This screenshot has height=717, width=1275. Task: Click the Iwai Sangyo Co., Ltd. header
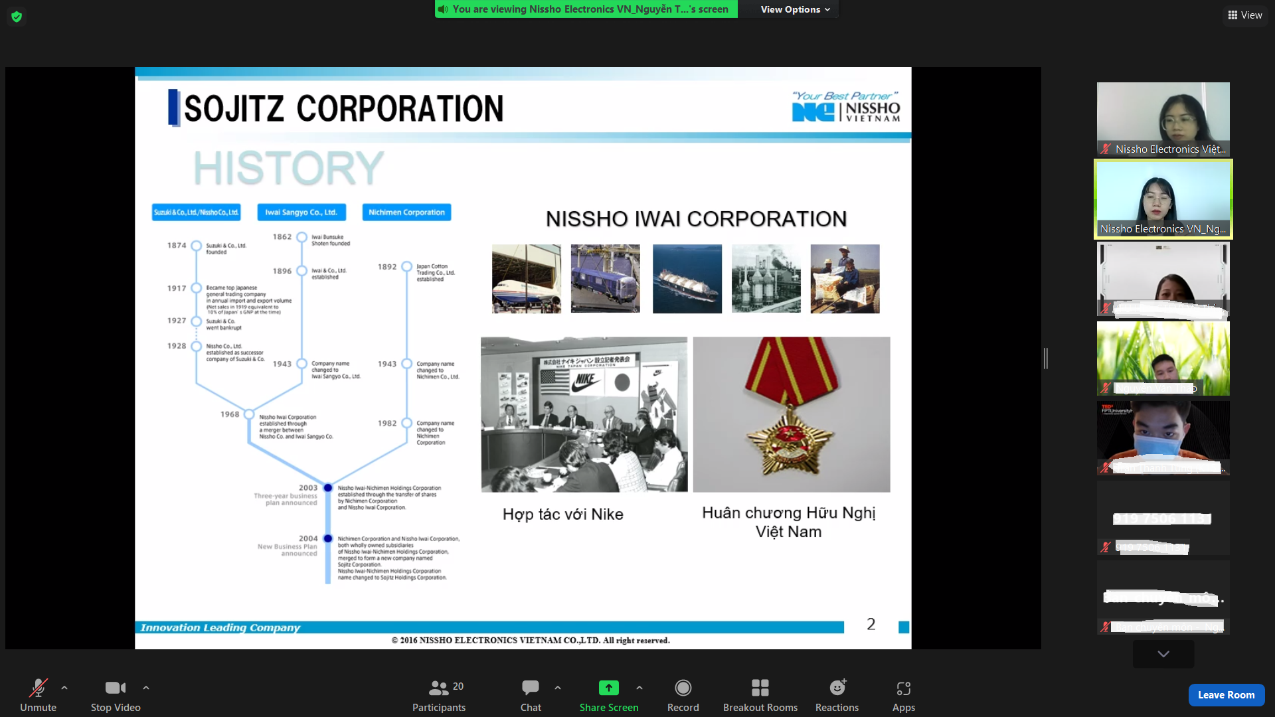(x=301, y=212)
